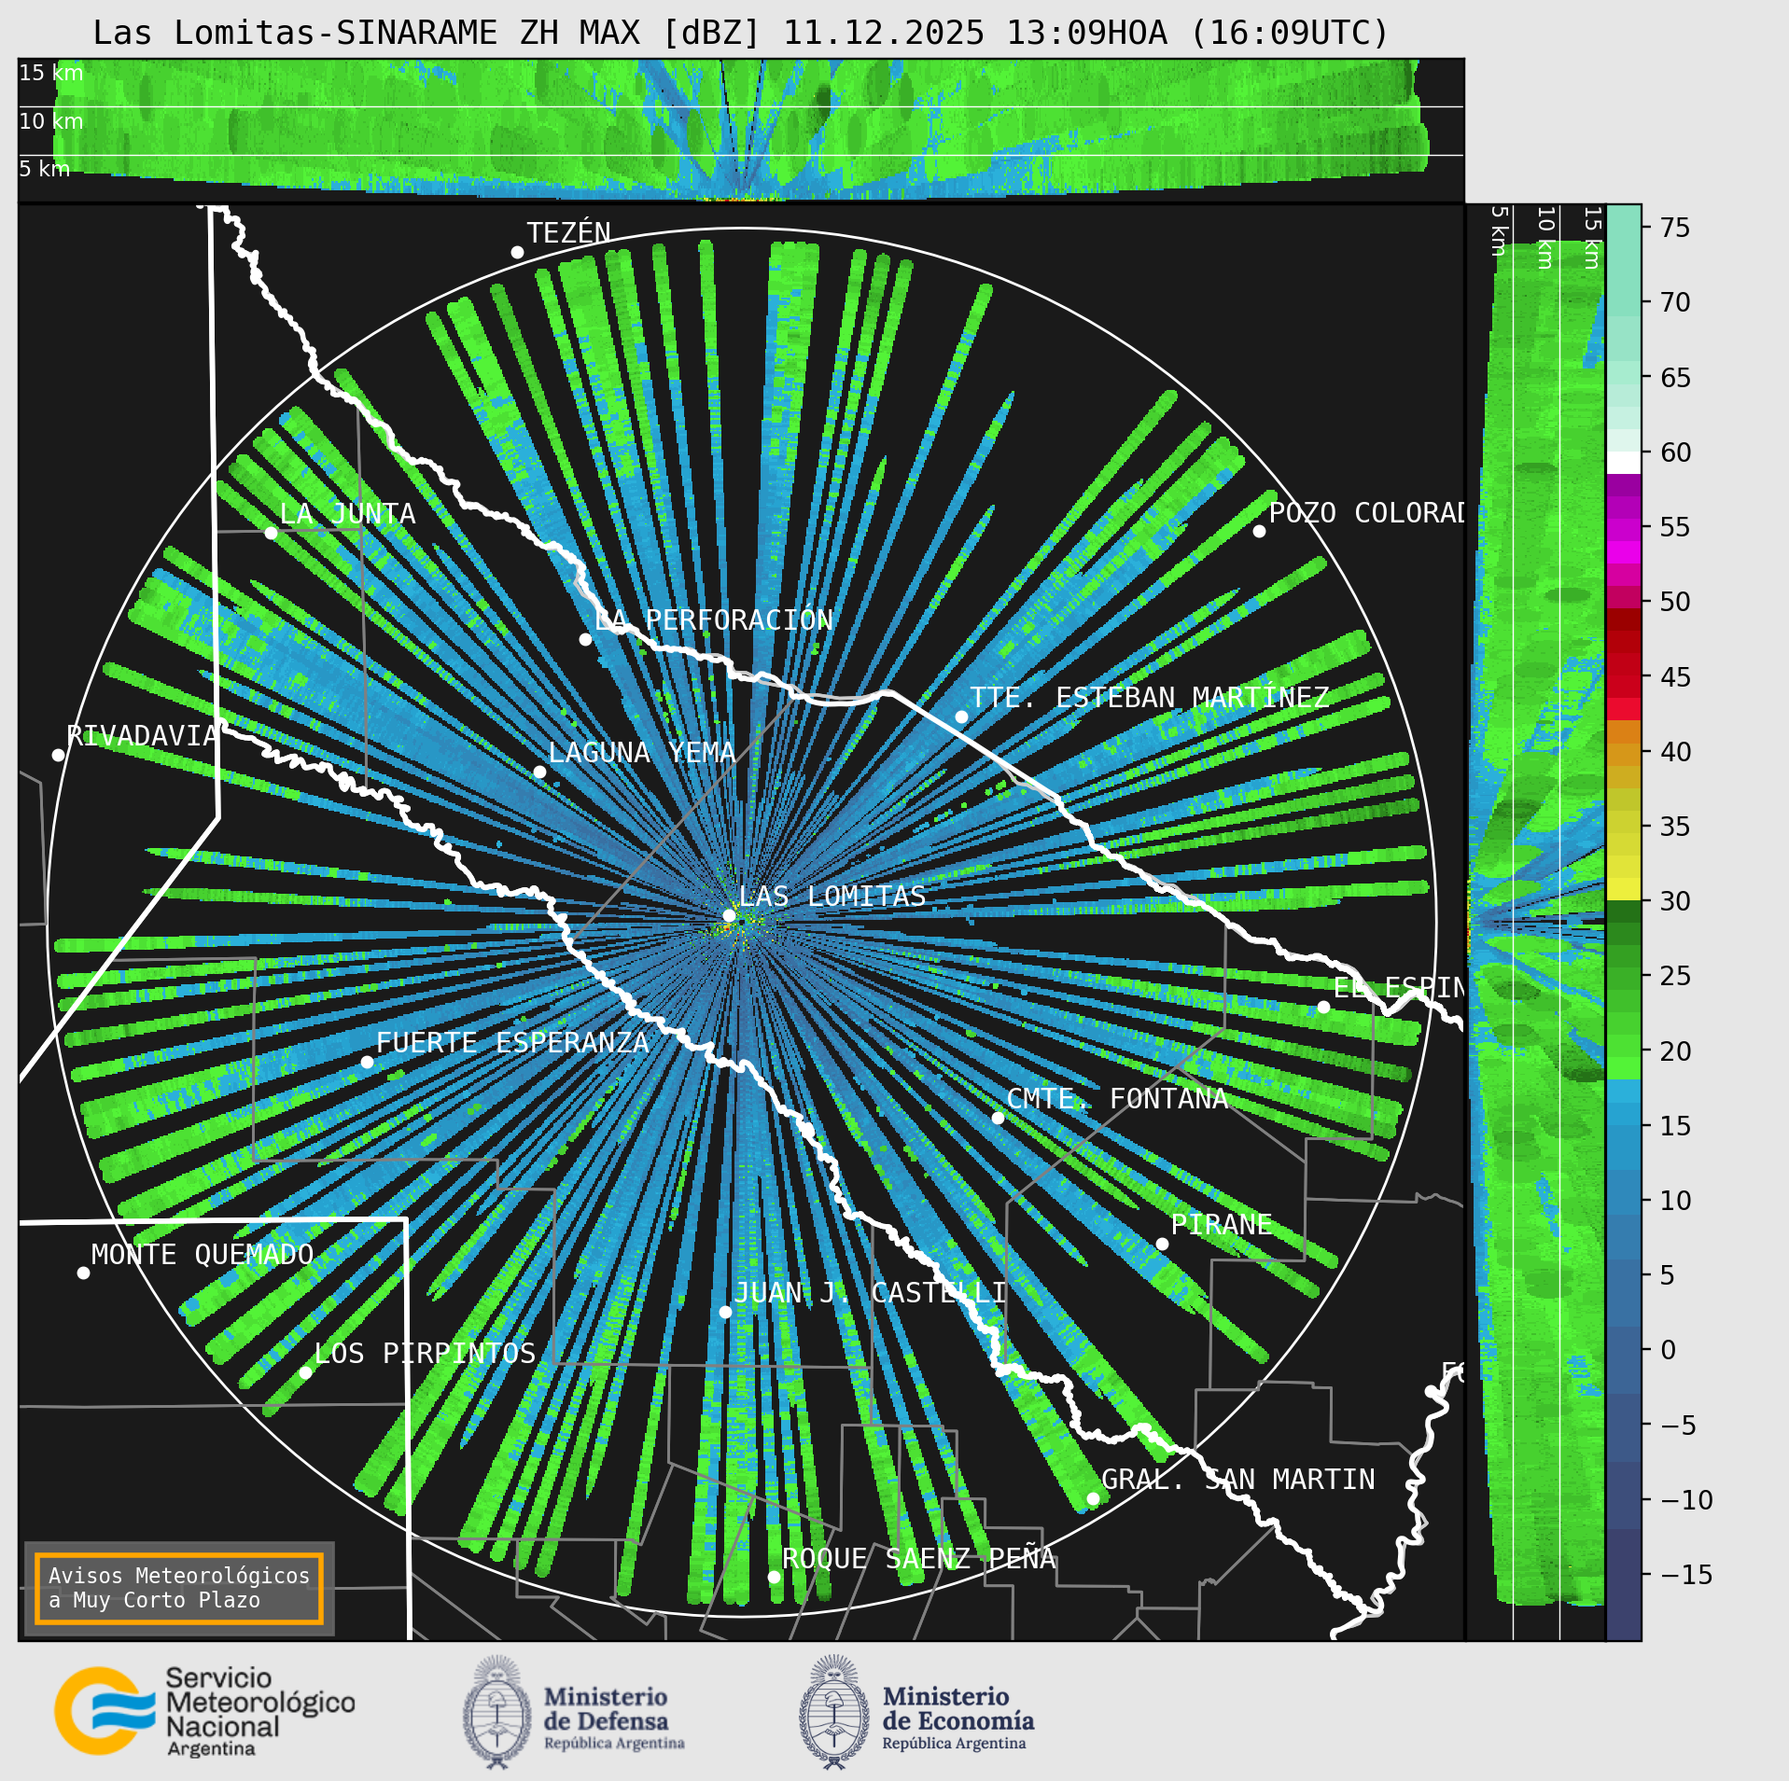Click the FUERTE ESPERANZA city label
The height and width of the screenshot is (1781, 1789).
511,1042
